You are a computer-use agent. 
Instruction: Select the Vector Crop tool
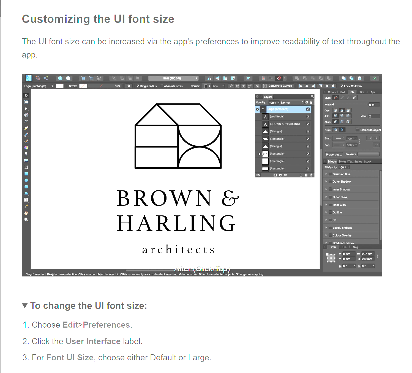[26, 167]
